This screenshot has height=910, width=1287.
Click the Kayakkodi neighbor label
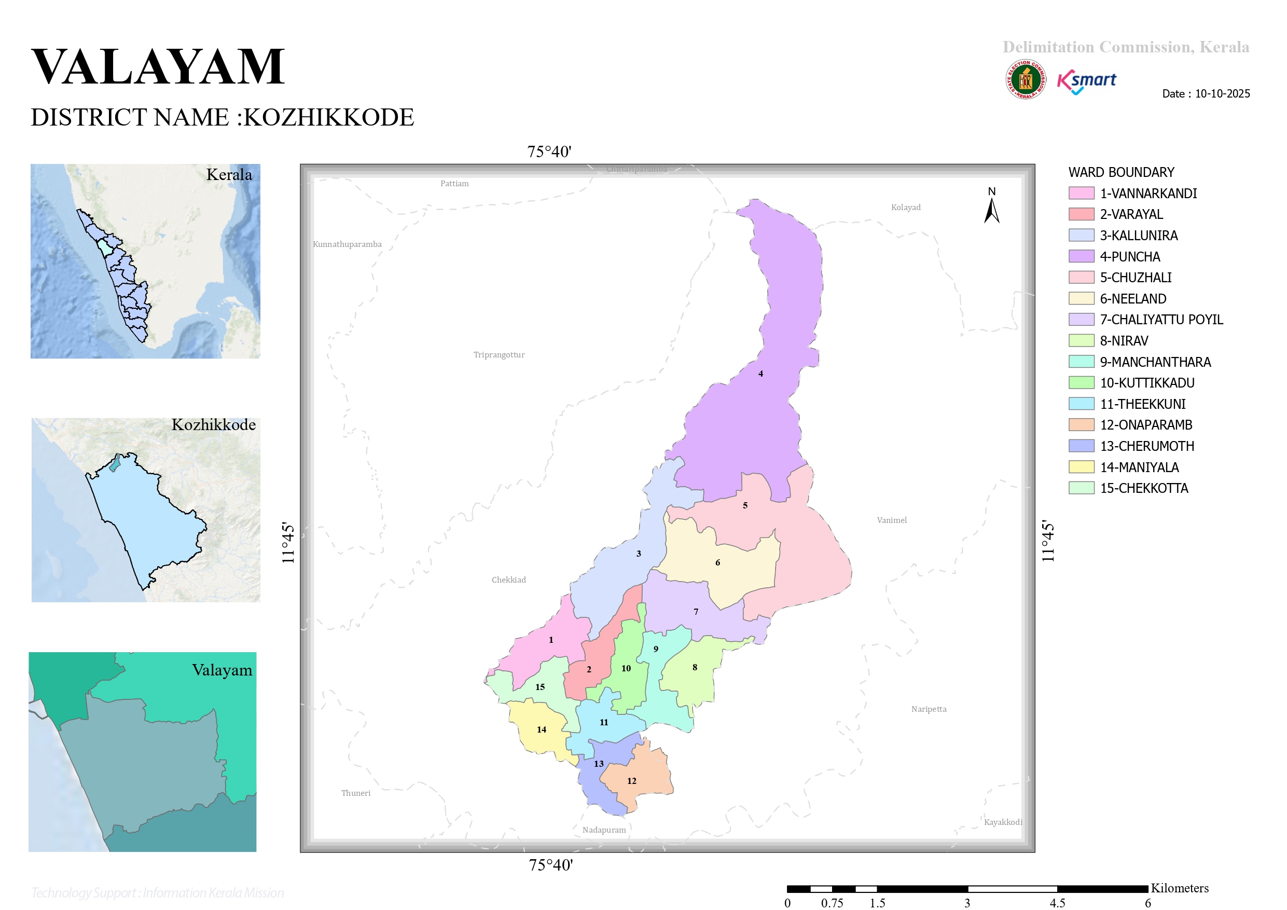point(1003,822)
